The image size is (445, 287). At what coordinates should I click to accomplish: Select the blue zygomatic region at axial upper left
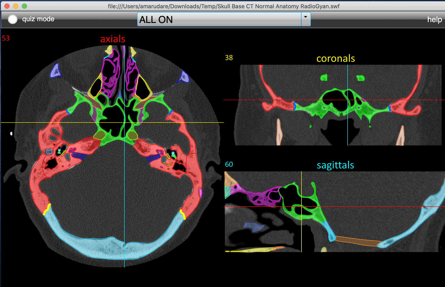[x=56, y=71]
